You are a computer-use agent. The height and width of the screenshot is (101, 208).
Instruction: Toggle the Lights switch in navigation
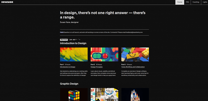(205, 2)
